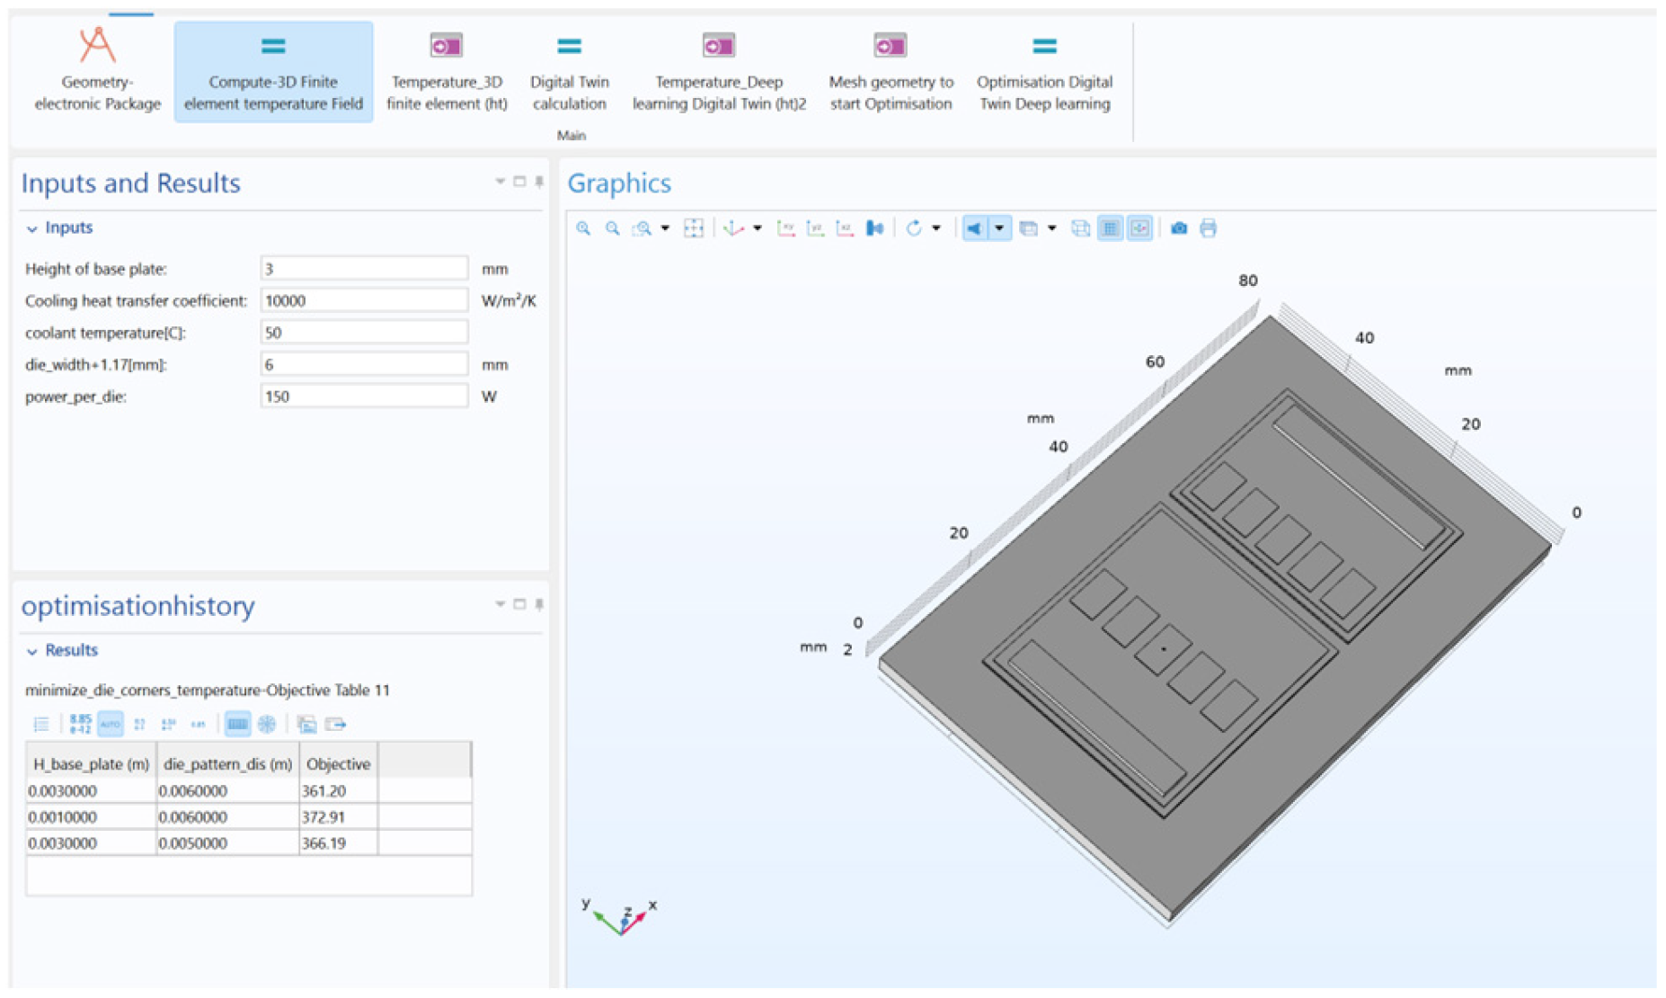This screenshot has height=998, width=1666.
Task: Open the dropdown beside the highlighted blue select button
Action: tap(999, 228)
